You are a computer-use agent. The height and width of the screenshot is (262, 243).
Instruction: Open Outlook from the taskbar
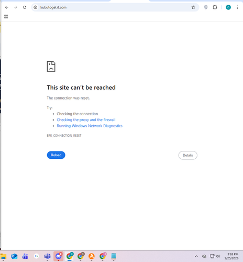[x=14, y=256]
